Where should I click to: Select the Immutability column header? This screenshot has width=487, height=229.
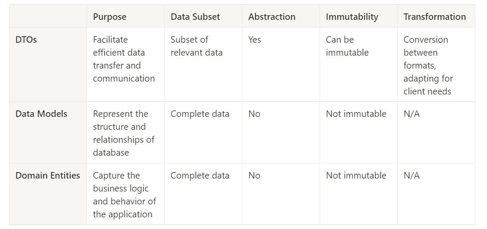coord(352,16)
